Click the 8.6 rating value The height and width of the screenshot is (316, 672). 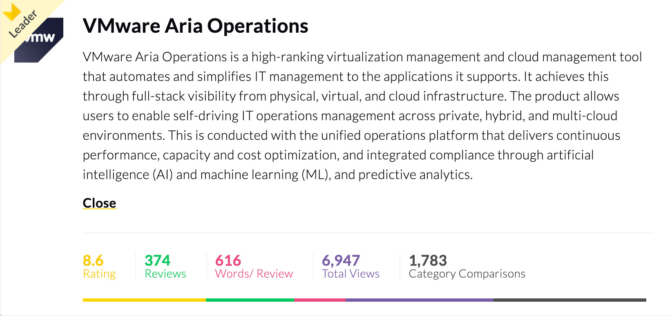93,260
